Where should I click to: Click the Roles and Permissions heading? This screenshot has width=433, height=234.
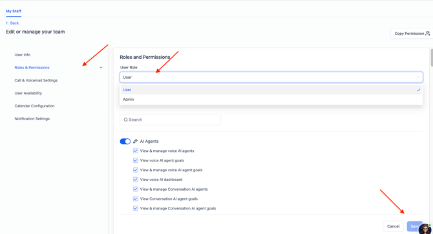click(145, 57)
